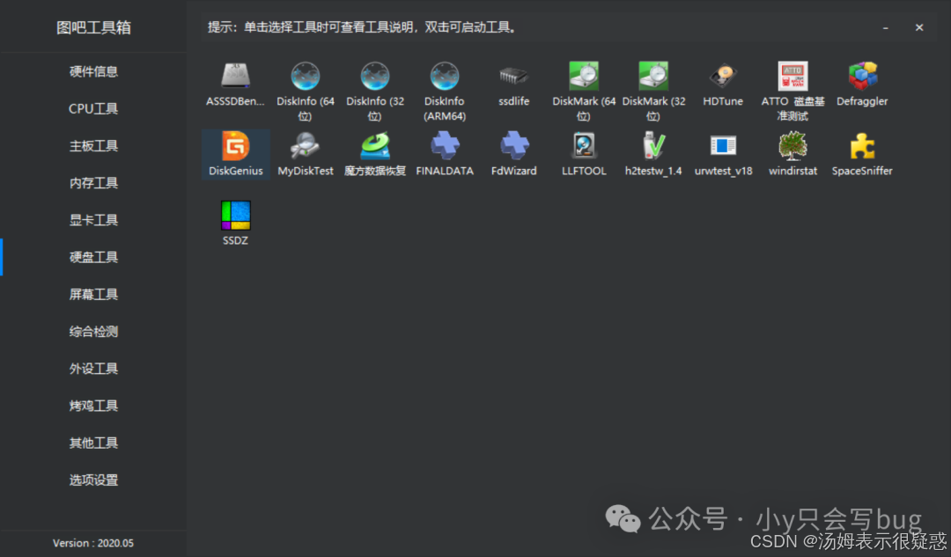This screenshot has height=557, width=951.
Task: Switch to 外设工具 category
Action: (93, 369)
